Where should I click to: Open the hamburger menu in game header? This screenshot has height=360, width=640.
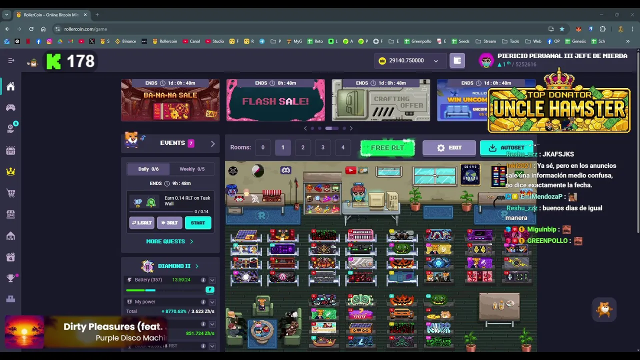pyautogui.click(x=11, y=60)
